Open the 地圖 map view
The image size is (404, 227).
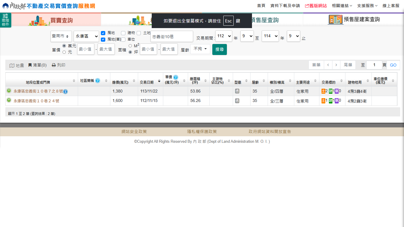click(17, 65)
